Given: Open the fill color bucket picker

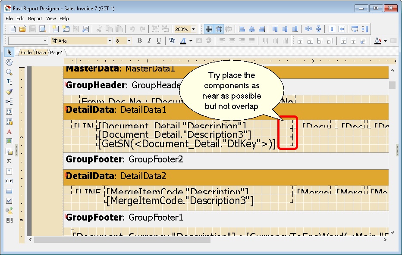Looking at the screenshot, I should click(x=378, y=40).
